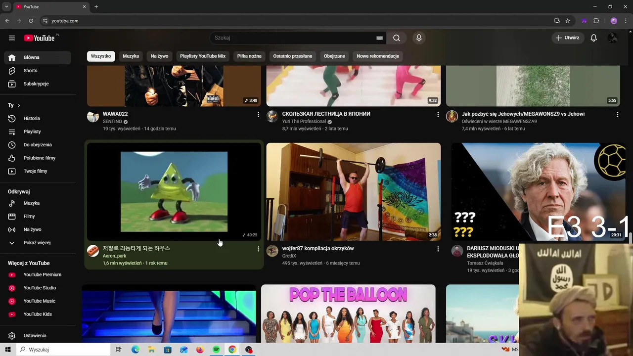Open Polubione filmy liked videos
This screenshot has height=356, width=633.
pos(38,158)
